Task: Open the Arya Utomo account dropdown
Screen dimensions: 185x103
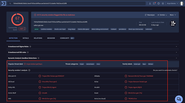Action: tap(173, 3)
